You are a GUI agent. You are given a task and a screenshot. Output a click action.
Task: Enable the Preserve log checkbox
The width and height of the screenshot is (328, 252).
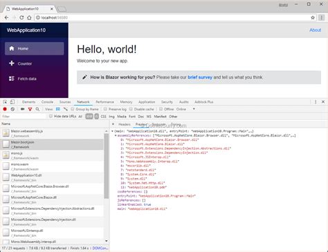click(x=105, y=109)
